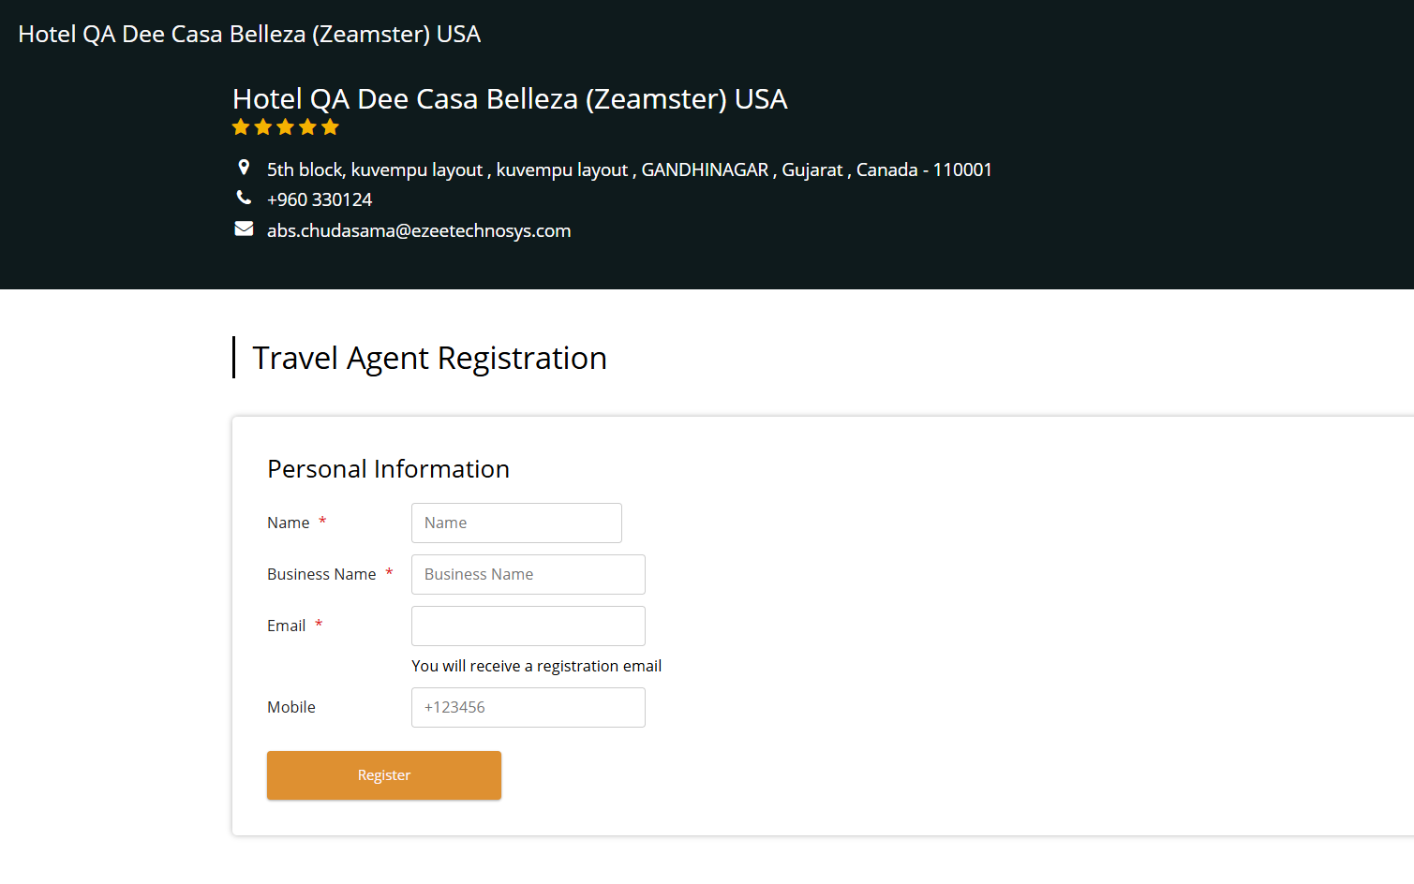
Task: Click the hotel street address text
Action: [x=629, y=169]
